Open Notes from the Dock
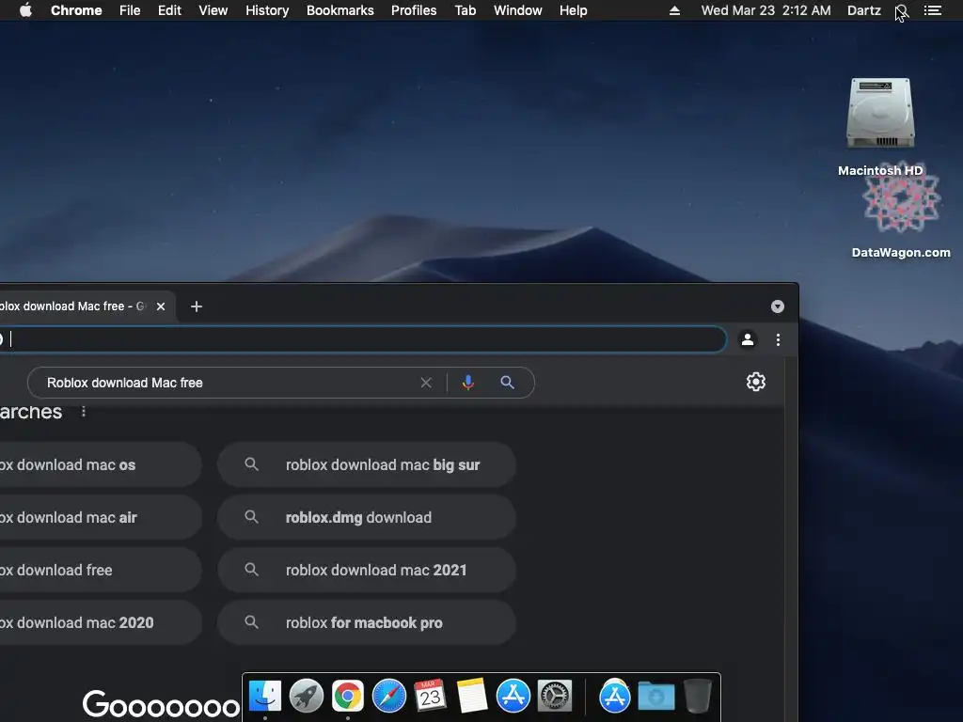963x722 pixels. (472, 697)
